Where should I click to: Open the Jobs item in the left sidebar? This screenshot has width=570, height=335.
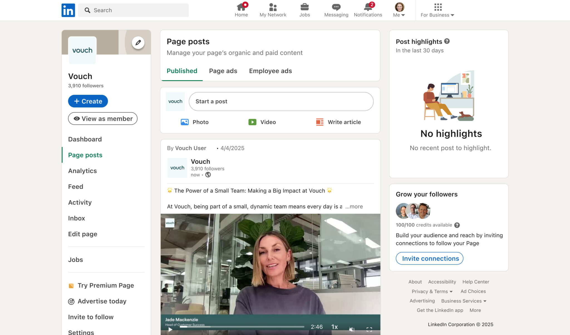(x=75, y=260)
